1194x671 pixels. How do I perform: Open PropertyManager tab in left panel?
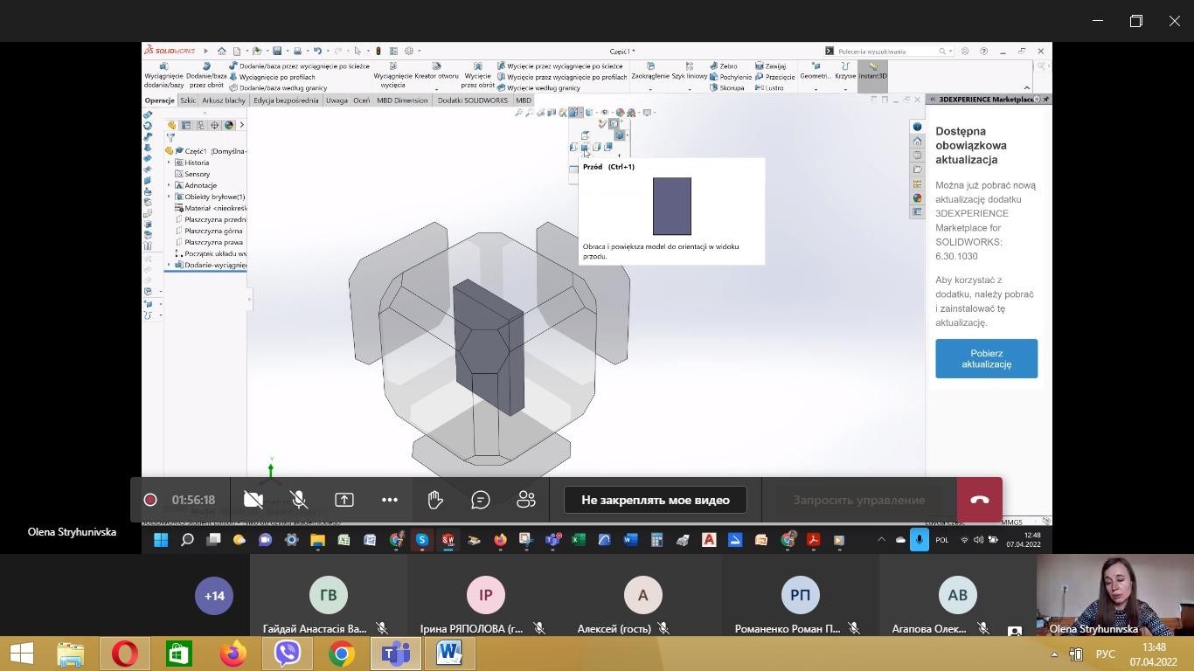pos(186,125)
